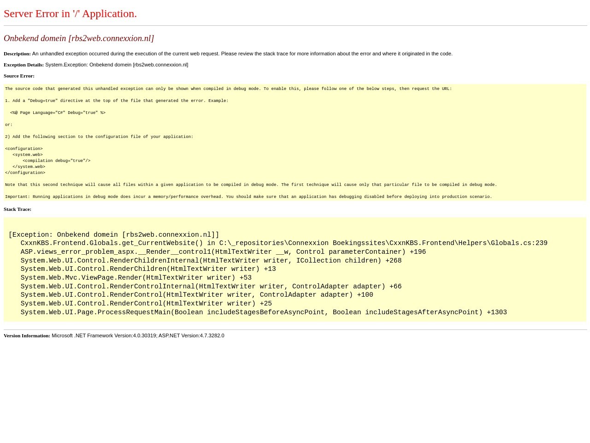Click the opening '<configuration>' tag line
This screenshot has height=443, width=590.
click(24, 149)
